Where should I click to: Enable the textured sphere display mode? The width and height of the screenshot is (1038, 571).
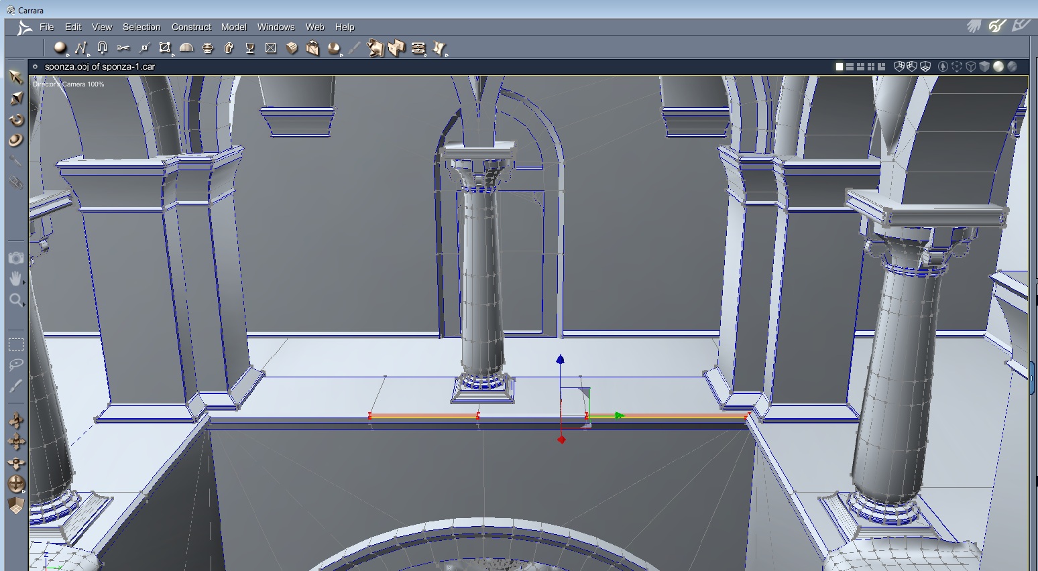click(x=1013, y=66)
